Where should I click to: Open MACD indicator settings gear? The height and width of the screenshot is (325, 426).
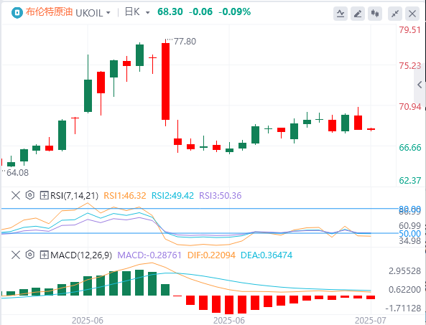point(30,255)
